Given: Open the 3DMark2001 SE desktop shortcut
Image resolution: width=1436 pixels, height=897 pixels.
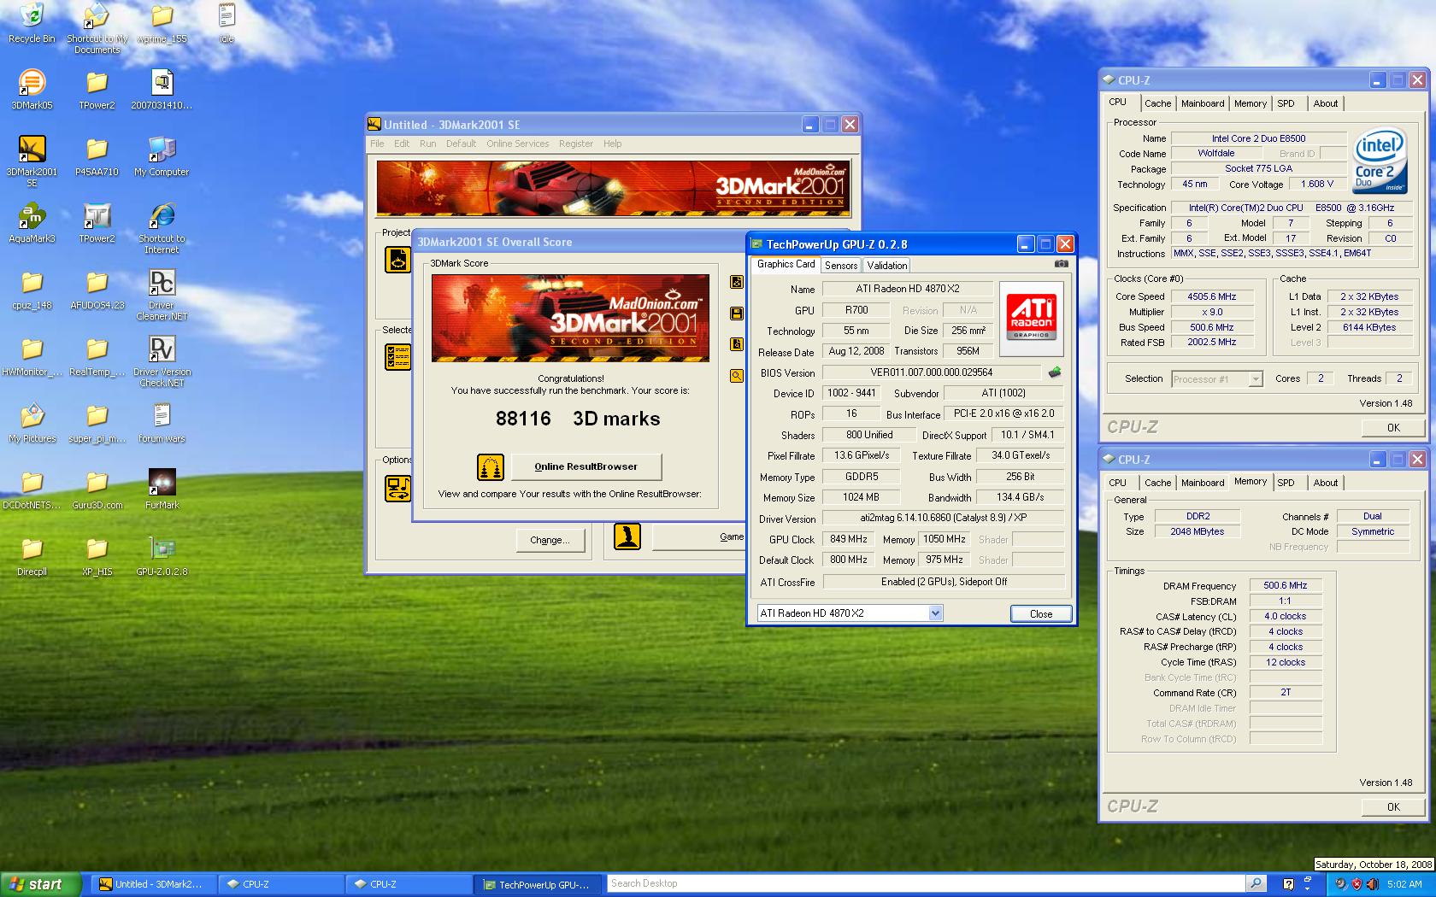Looking at the screenshot, I should 32,149.
